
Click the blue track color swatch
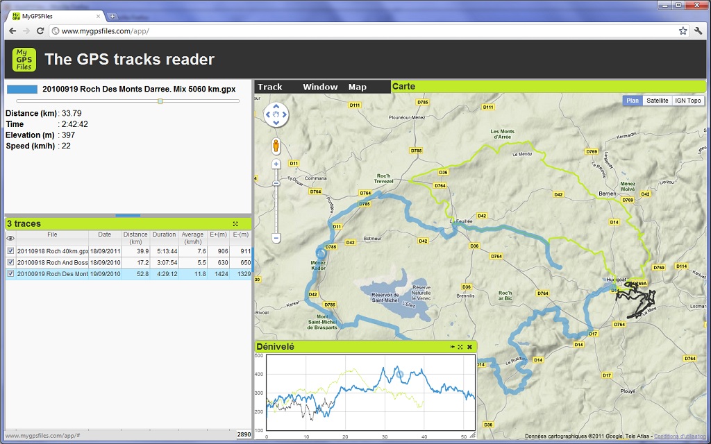point(22,89)
